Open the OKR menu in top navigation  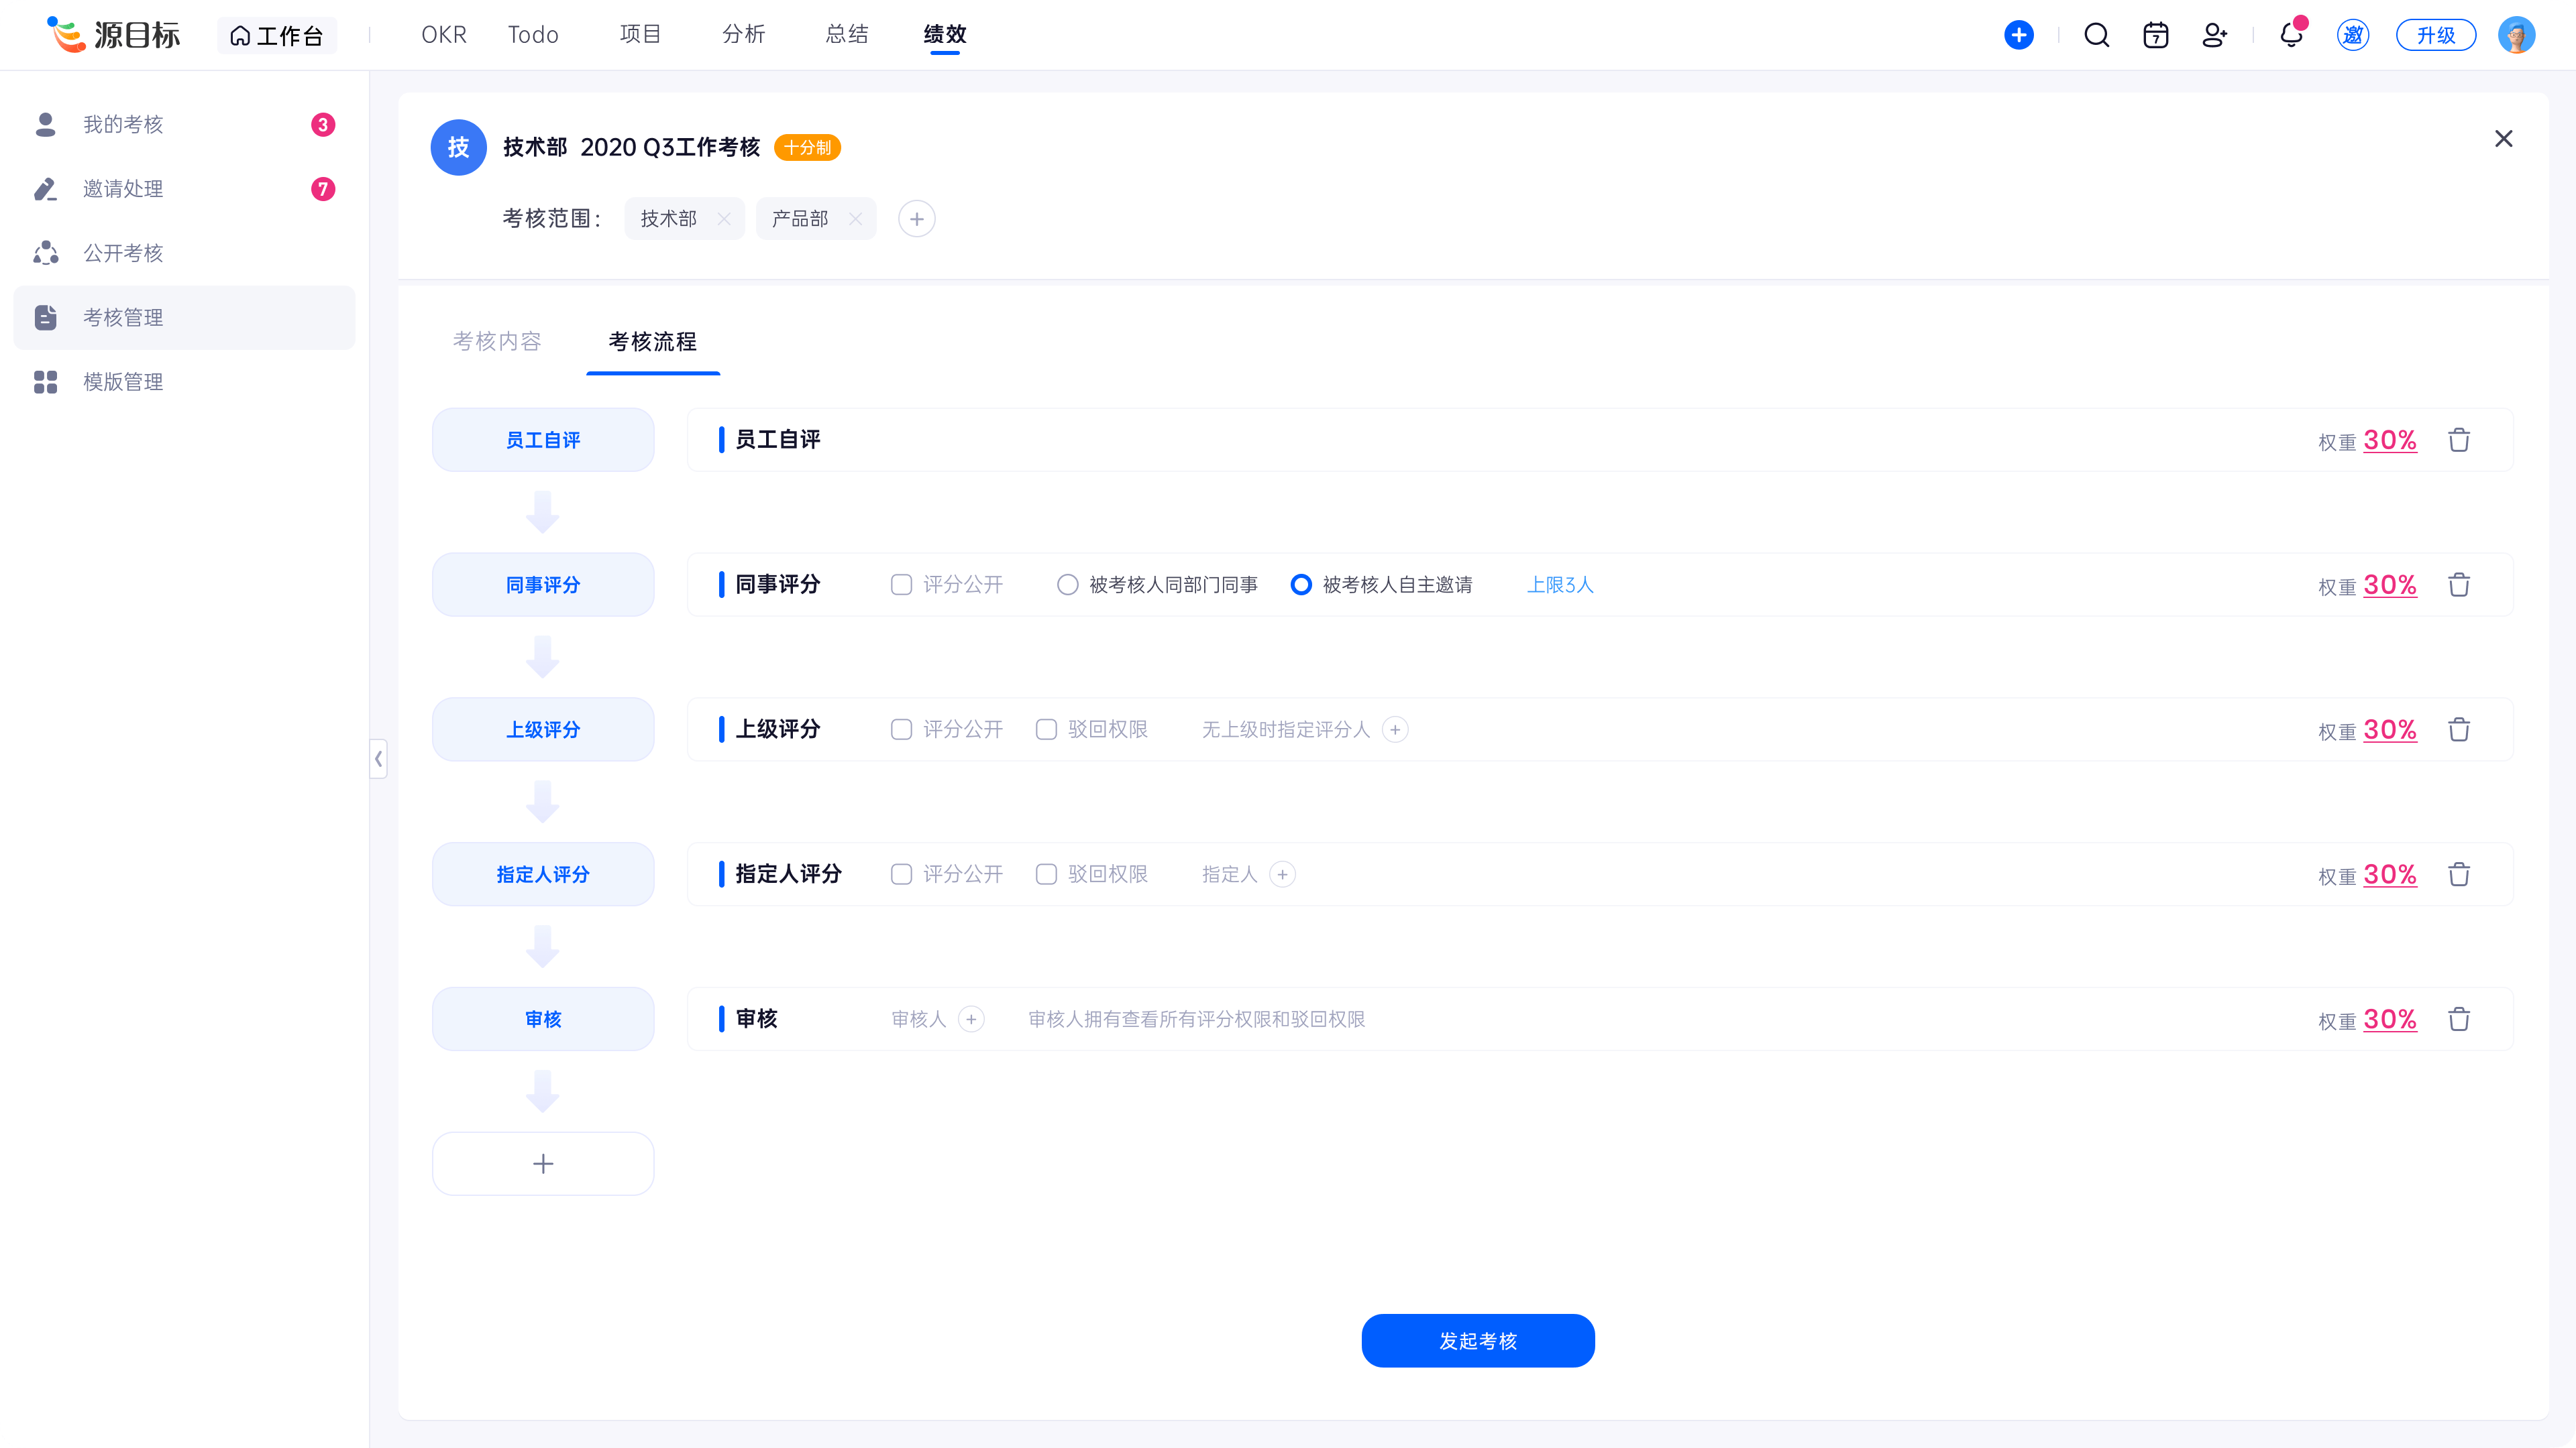[444, 35]
